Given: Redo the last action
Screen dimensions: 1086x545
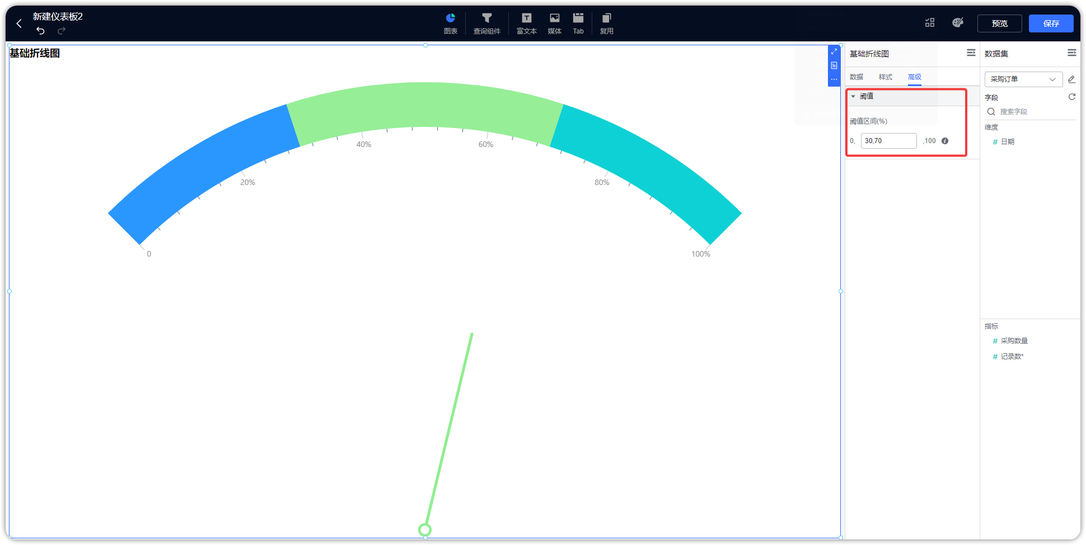Looking at the screenshot, I should click(62, 31).
